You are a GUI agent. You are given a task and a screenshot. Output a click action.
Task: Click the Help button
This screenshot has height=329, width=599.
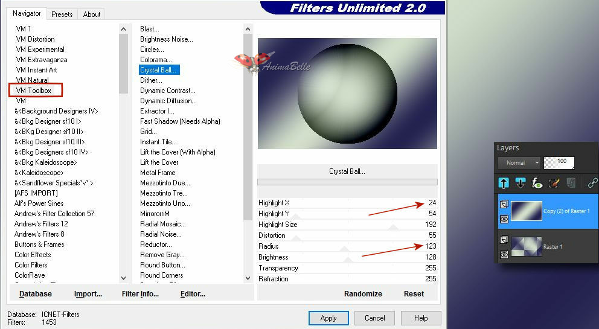point(421,318)
